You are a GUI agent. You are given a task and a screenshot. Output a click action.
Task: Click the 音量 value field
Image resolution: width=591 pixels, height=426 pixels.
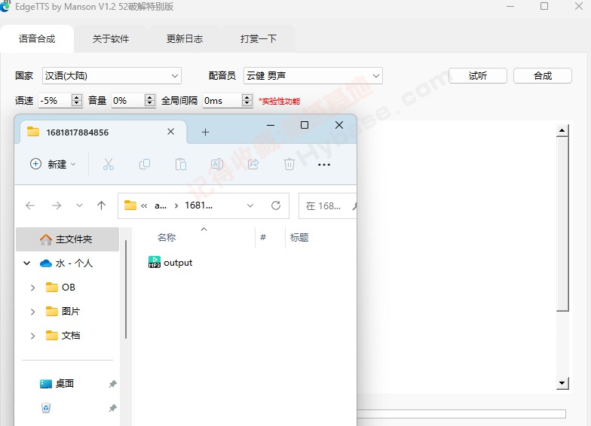pos(128,101)
